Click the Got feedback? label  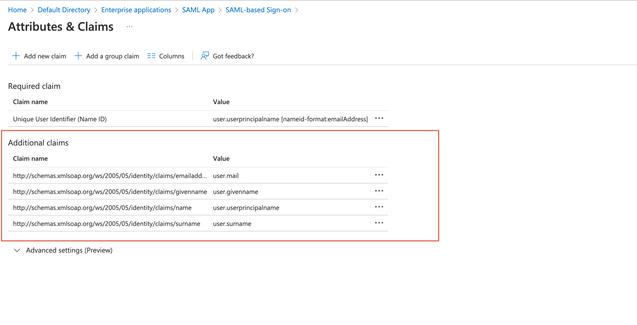point(233,56)
